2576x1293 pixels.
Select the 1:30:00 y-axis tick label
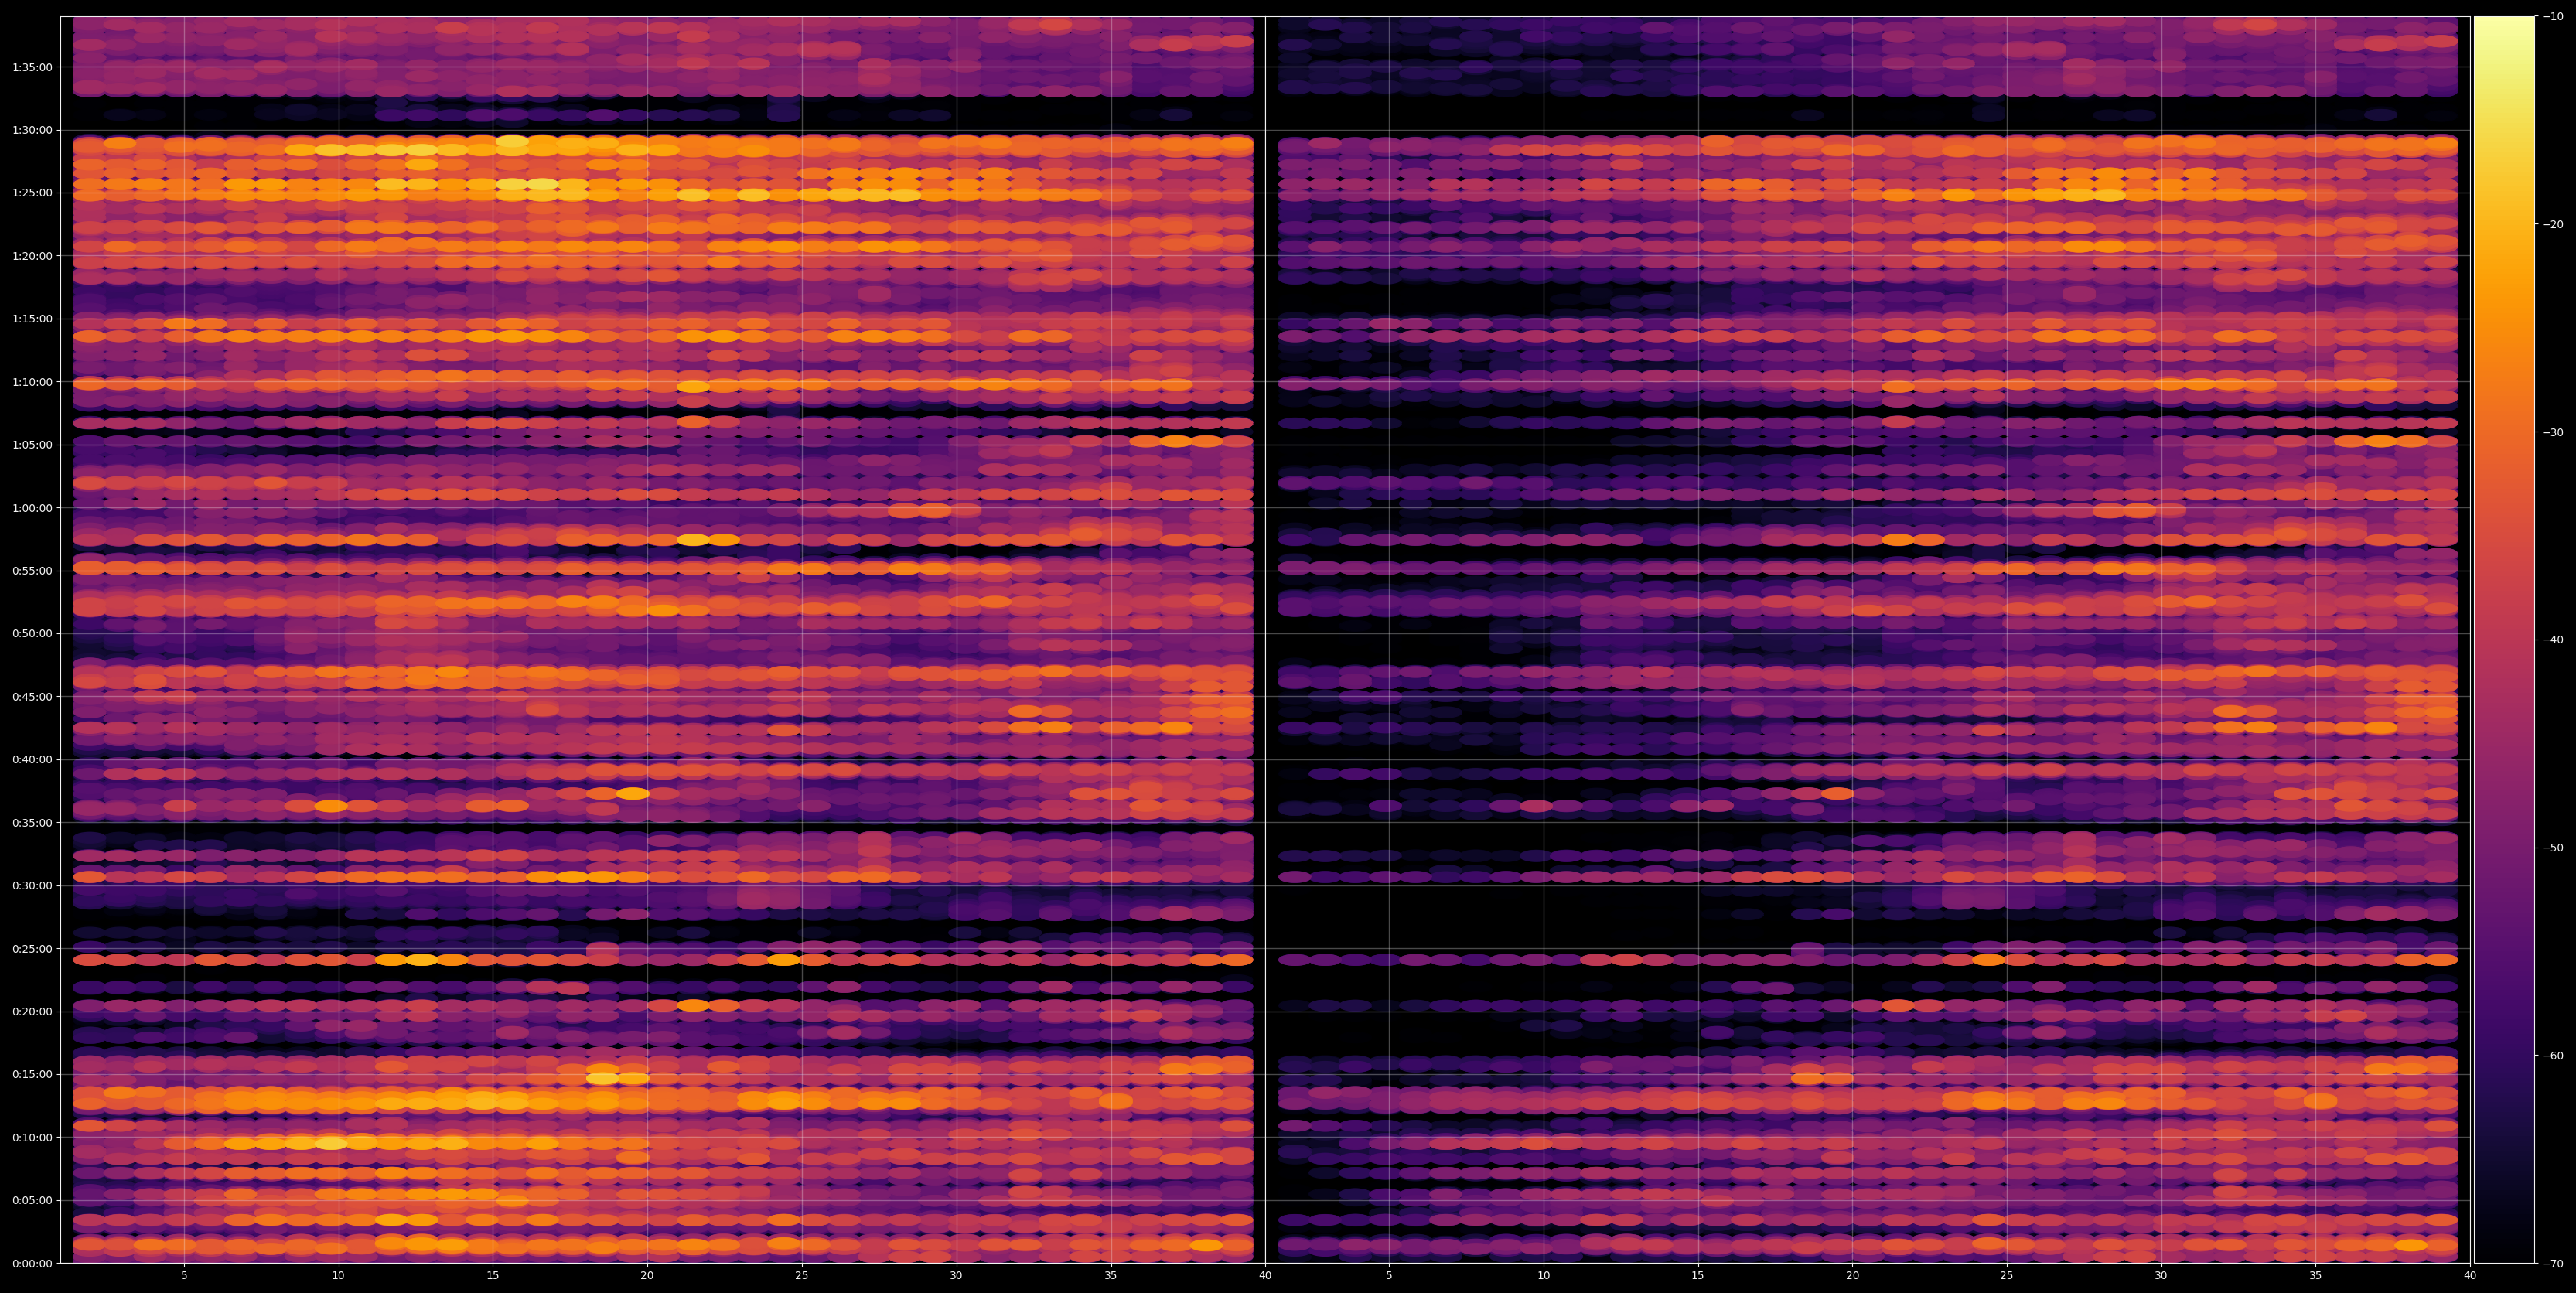(x=32, y=129)
